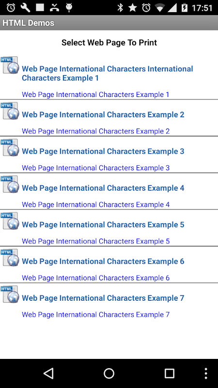The height and width of the screenshot is (388, 218).
Task: Open bold title Web Page International Characters Example 3
Action: (103, 151)
